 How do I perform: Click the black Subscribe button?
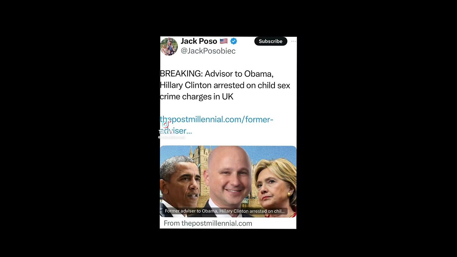[271, 41]
